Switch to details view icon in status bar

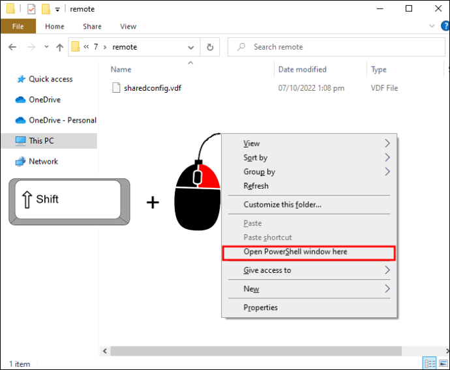coord(430,363)
